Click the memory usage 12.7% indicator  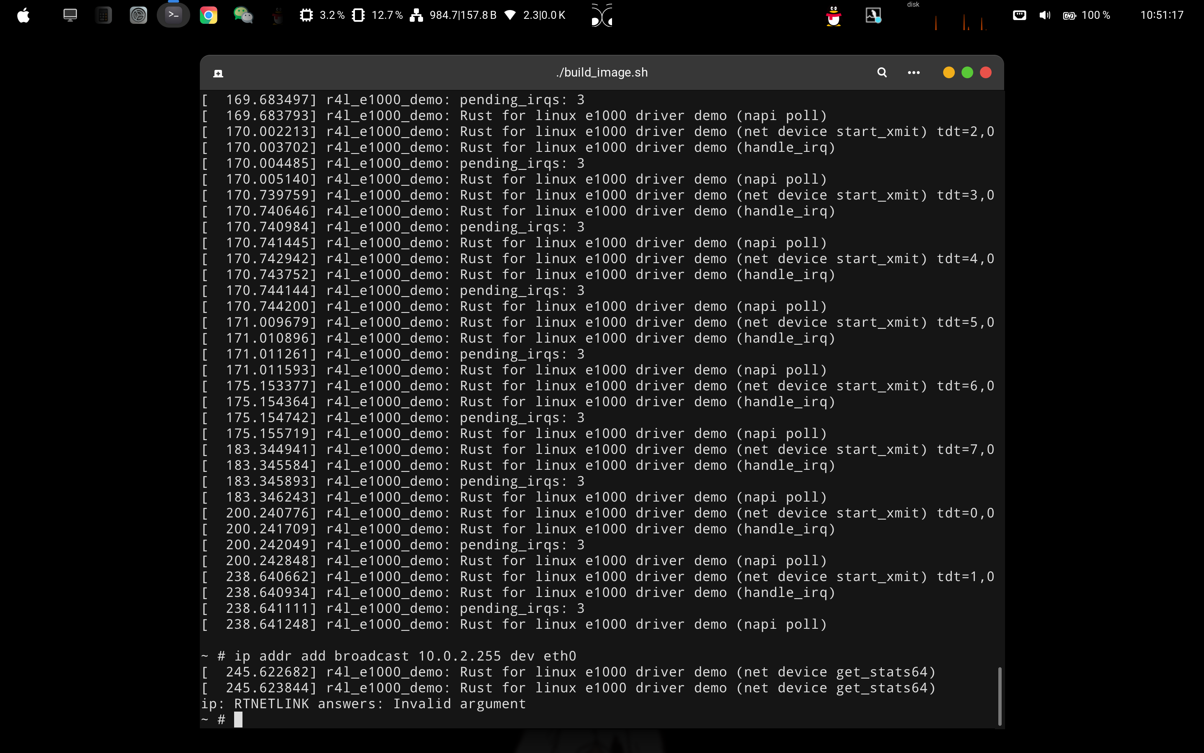click(x=377, y=15)
